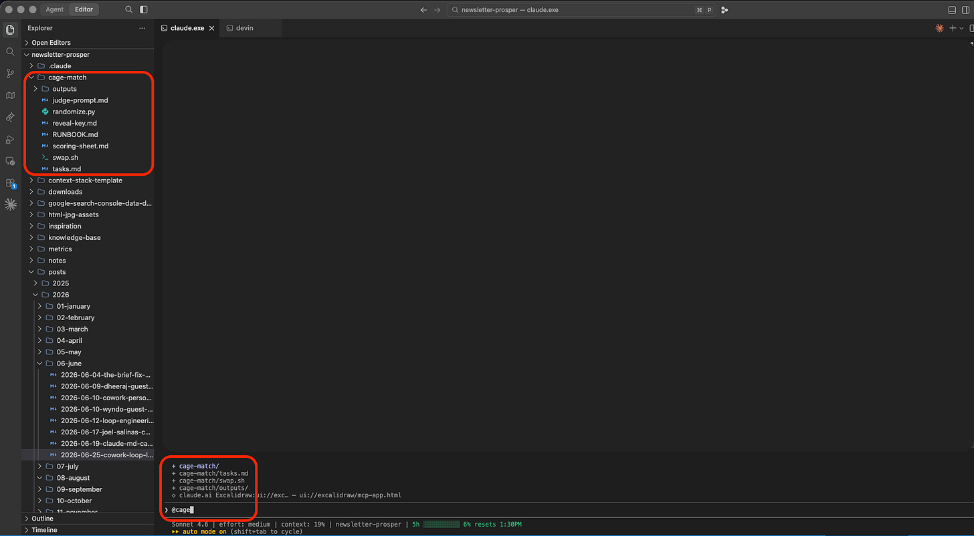This screenshot has height=536, width=974.
Task: Add a new terminal with the plus icon
Action: (x=953, y=28)
